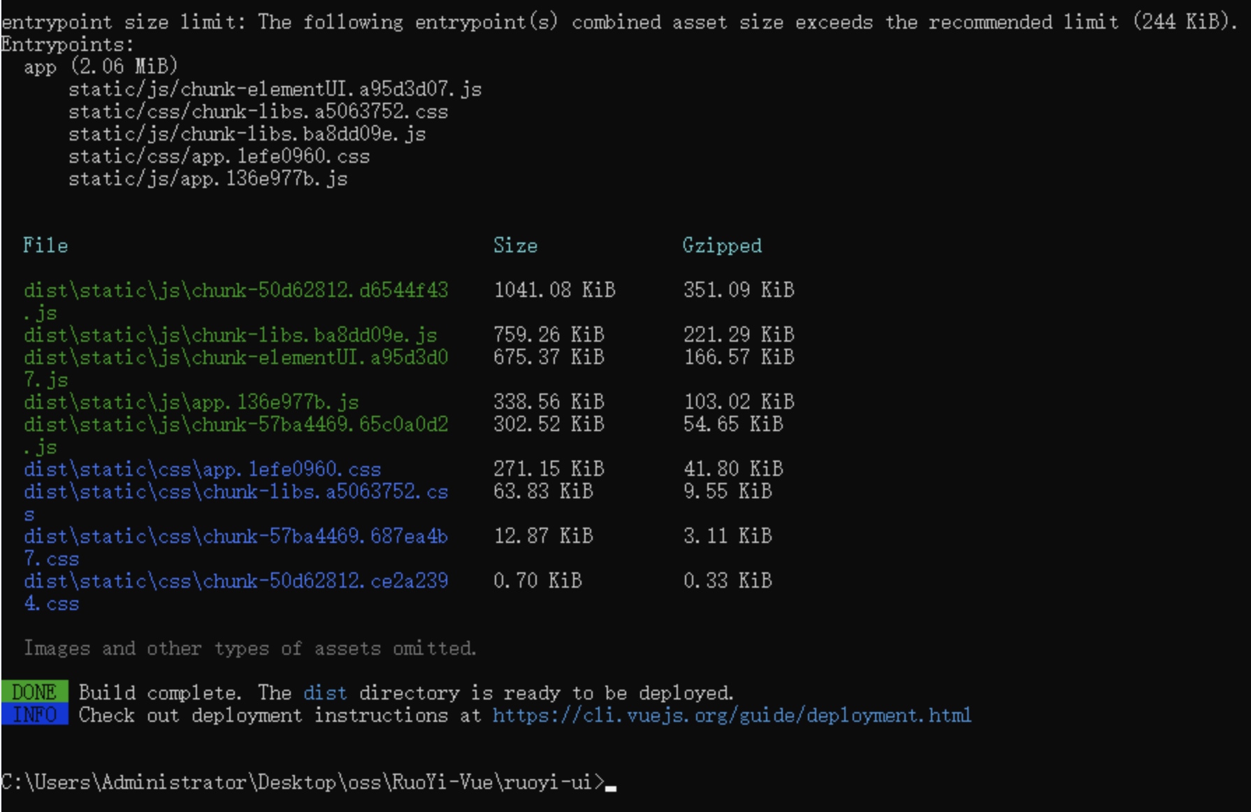Click the File column header
Viewport: 1251px width, 812px height.
(x=45, y=245)
